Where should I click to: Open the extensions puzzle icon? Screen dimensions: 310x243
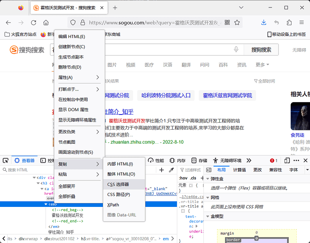pos(289,23)
